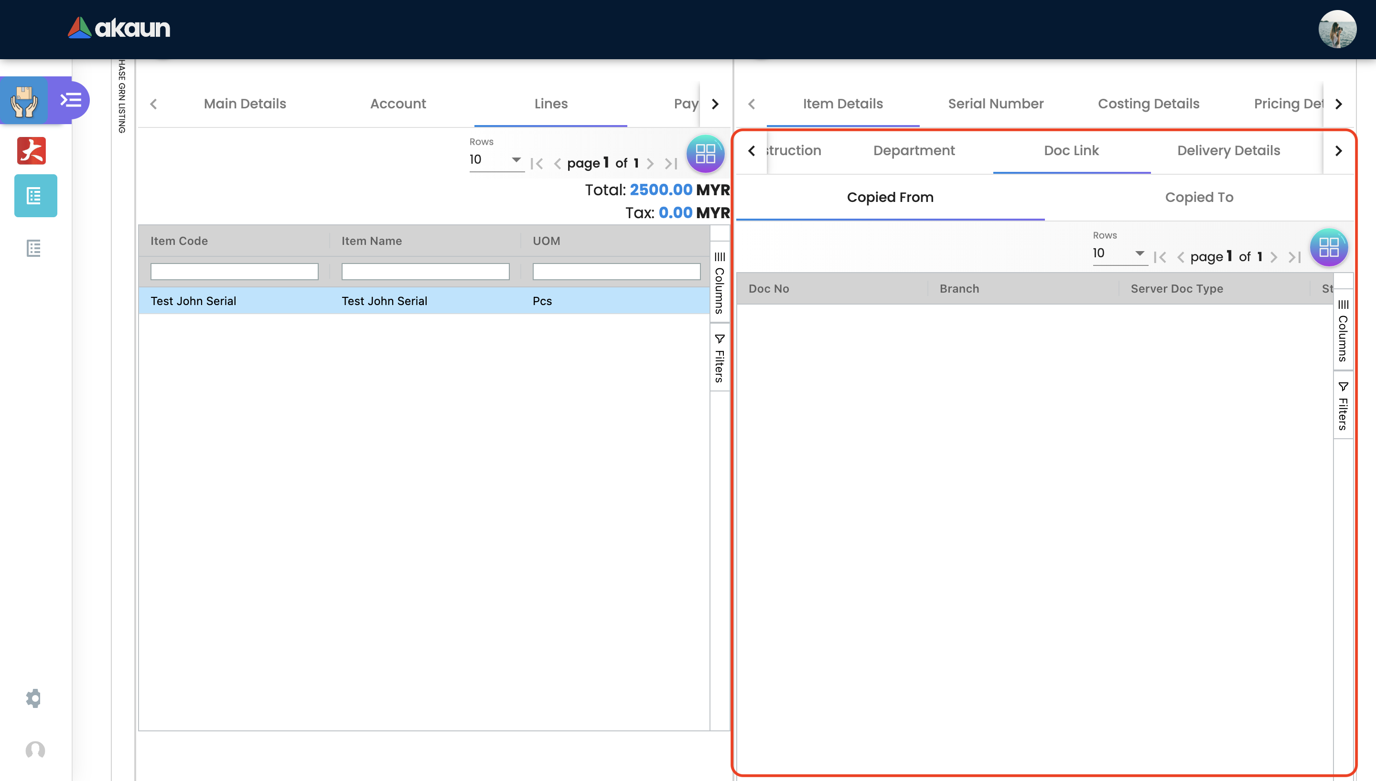Click the grey listing icon in sidebar

pyautogui.click(x=34, y=248)
